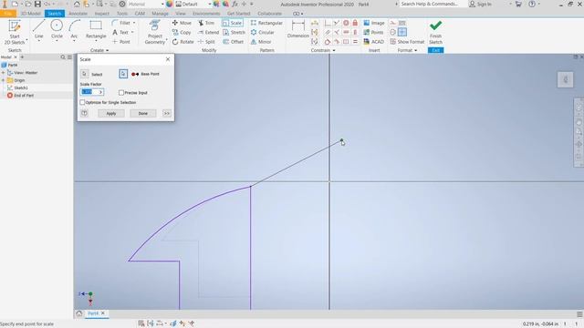
Task: Select Sketch1 in the model browser
Action: (20, 87)
